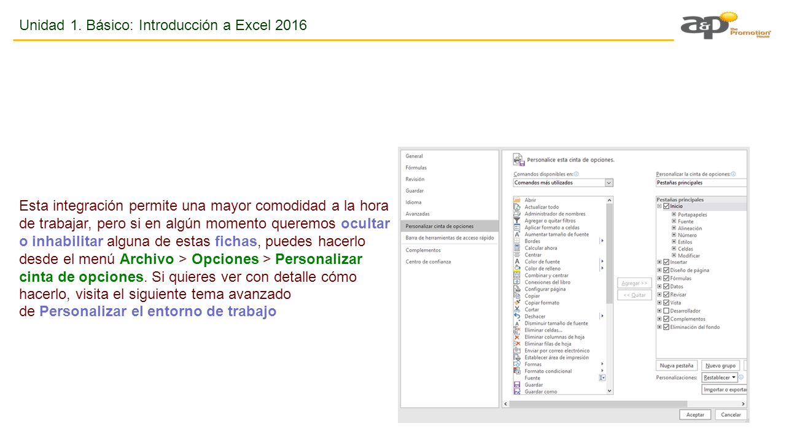Select the Agregar o quitar filtros funnel icon
The height and width of the screenshot is (442, 786).
coord(517,220)
